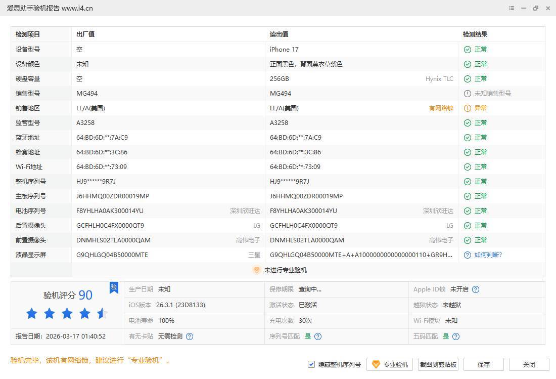Click help icon beside 五码匹配 result
Viewport: 556px width, 379px height.
coord(456,336)
